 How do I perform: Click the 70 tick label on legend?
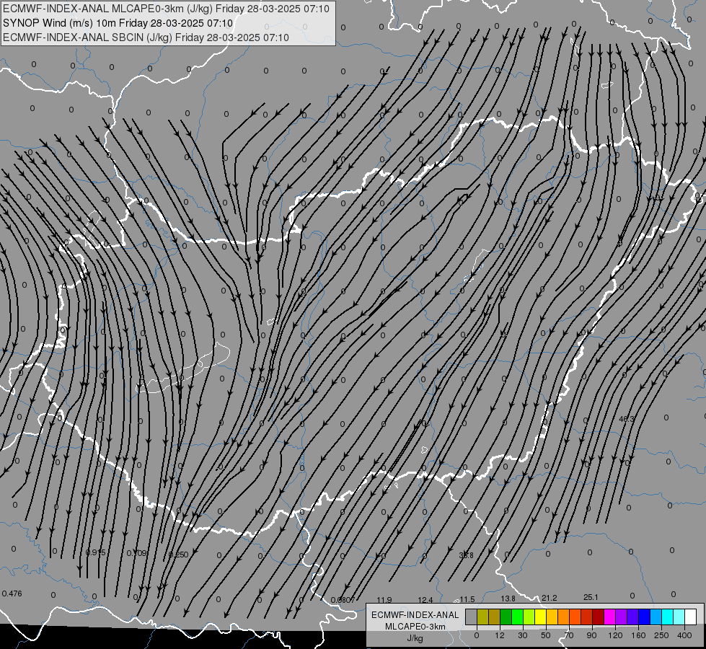pos(569,635)
